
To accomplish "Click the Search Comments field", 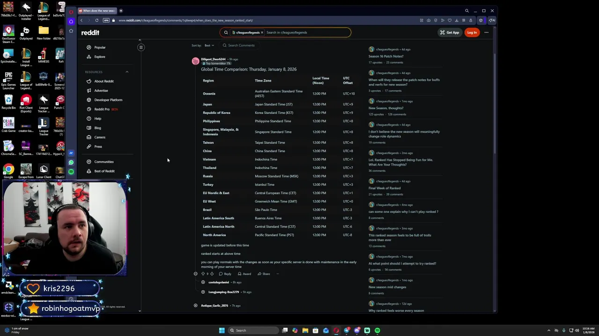I will tap(241, 45).
